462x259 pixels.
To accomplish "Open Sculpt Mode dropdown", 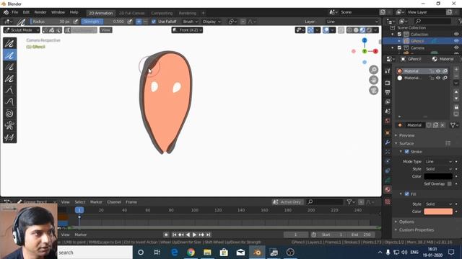I will (x=22, y=30).
